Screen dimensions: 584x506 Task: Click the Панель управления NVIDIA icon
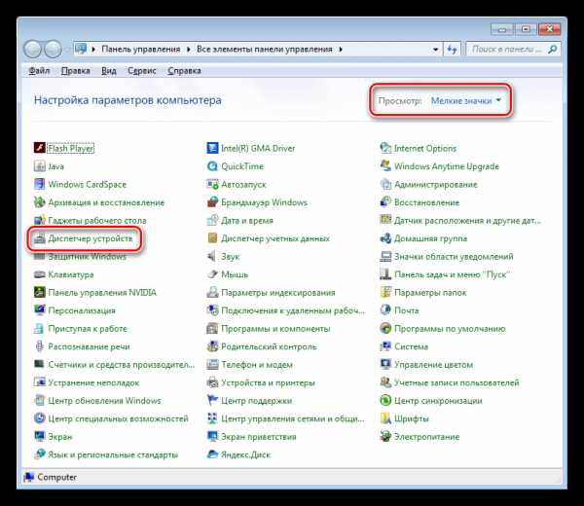coord(39,292)
